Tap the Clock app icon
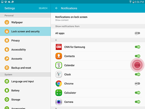This screenshot has height=109, width=145. (59, 74)
